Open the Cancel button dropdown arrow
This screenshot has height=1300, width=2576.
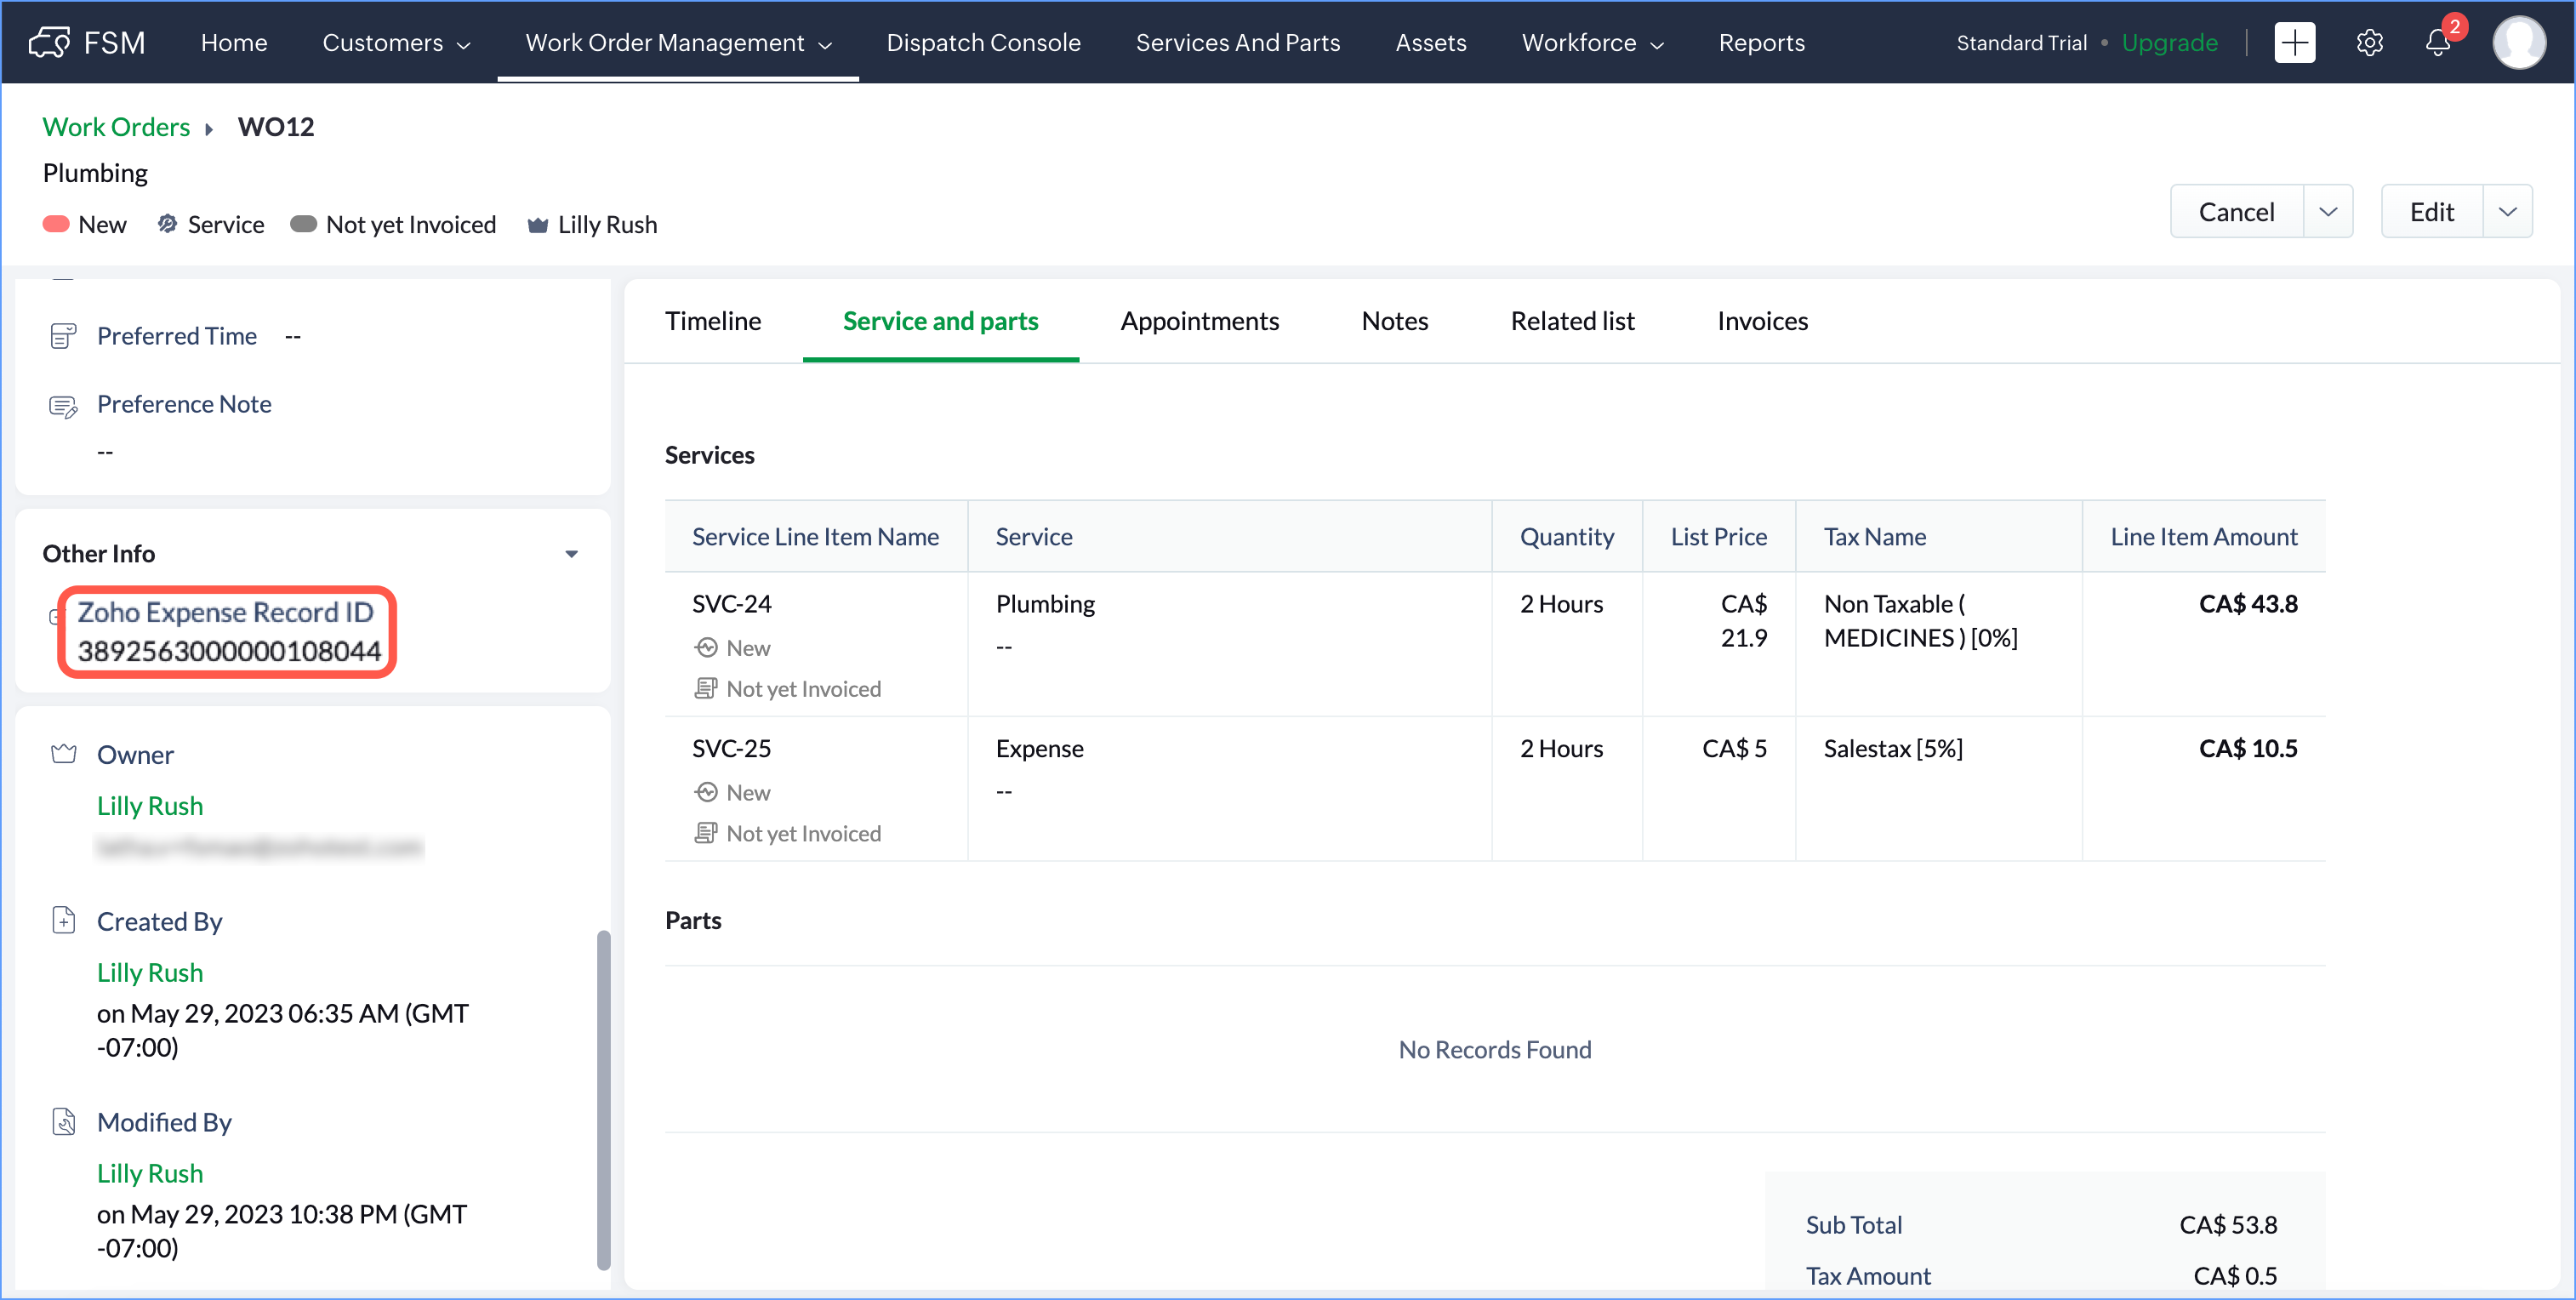click(x=2328, y=212)
